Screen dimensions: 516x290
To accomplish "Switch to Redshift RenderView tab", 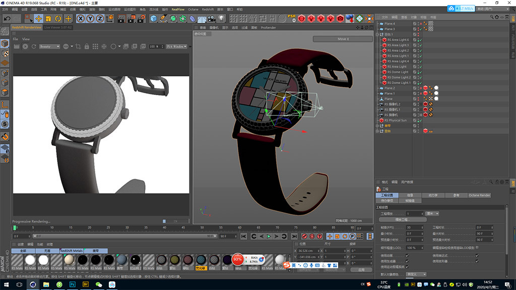I will pos(27,27).
